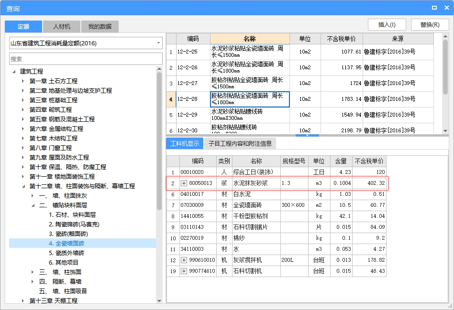
Task: Click the quota table scroll-down arrow
Action: coord(445,131)
